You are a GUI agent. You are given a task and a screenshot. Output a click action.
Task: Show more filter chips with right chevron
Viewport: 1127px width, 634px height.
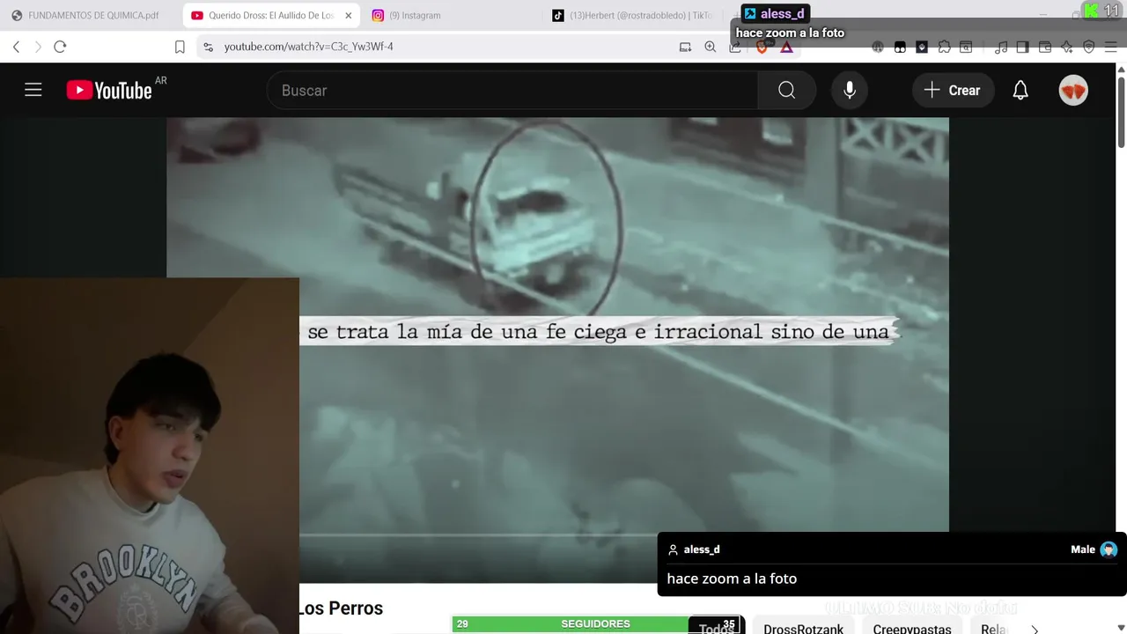tap(1035, 629)
